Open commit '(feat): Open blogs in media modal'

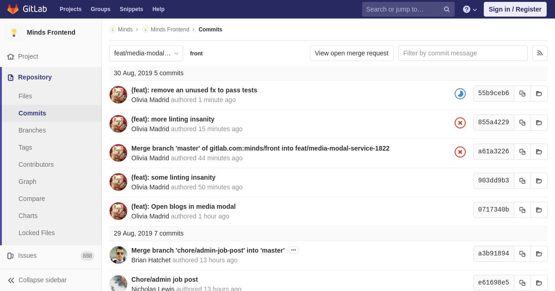click(x=184, y=206)
